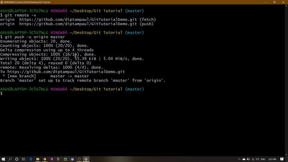
Task: Click the window title 'MINGW64:/c/Users/ASUS/Desktop/Git Tutorial'
Action: [27, 2]
